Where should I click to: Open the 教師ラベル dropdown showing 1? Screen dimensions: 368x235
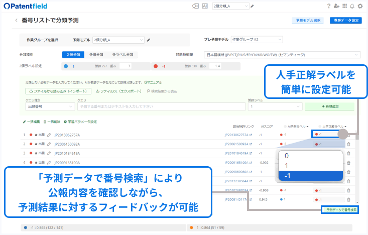coord(275,106)
